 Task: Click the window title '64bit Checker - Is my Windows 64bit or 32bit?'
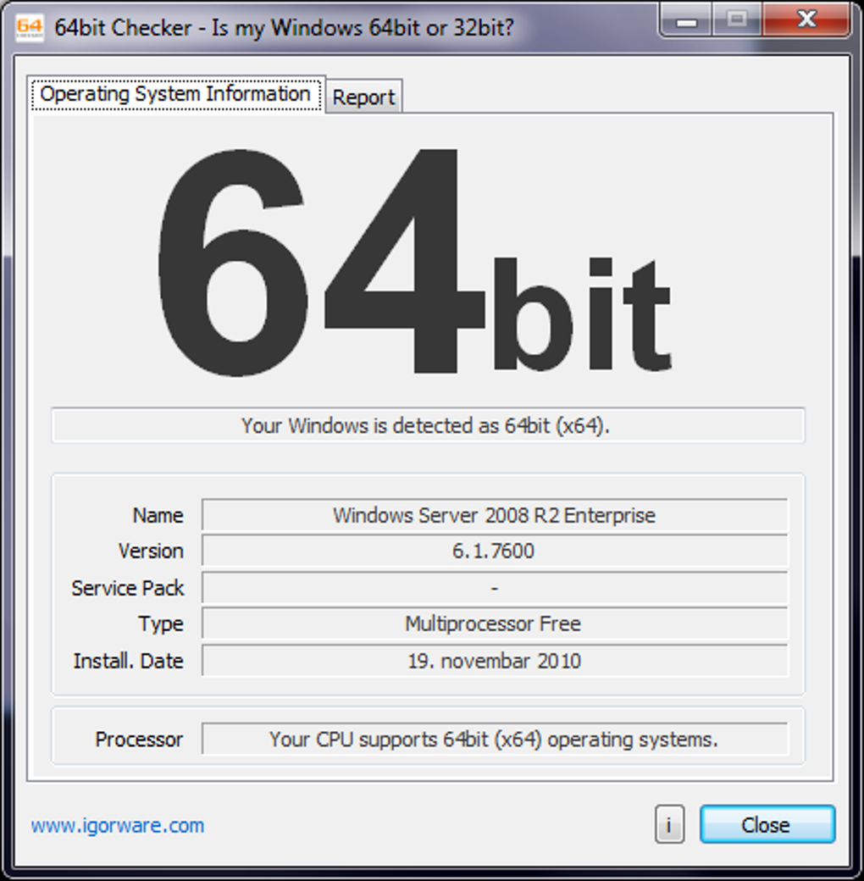(284, 27)
